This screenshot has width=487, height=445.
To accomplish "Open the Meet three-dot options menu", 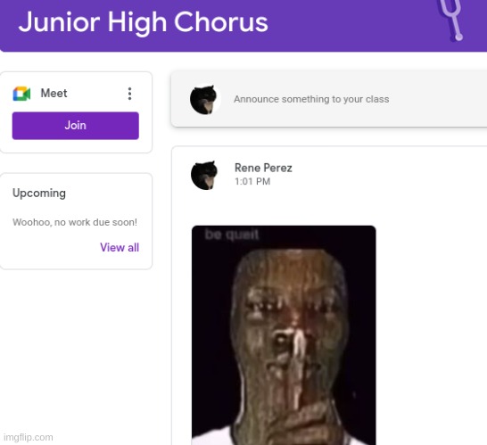I will pos(130,94).
